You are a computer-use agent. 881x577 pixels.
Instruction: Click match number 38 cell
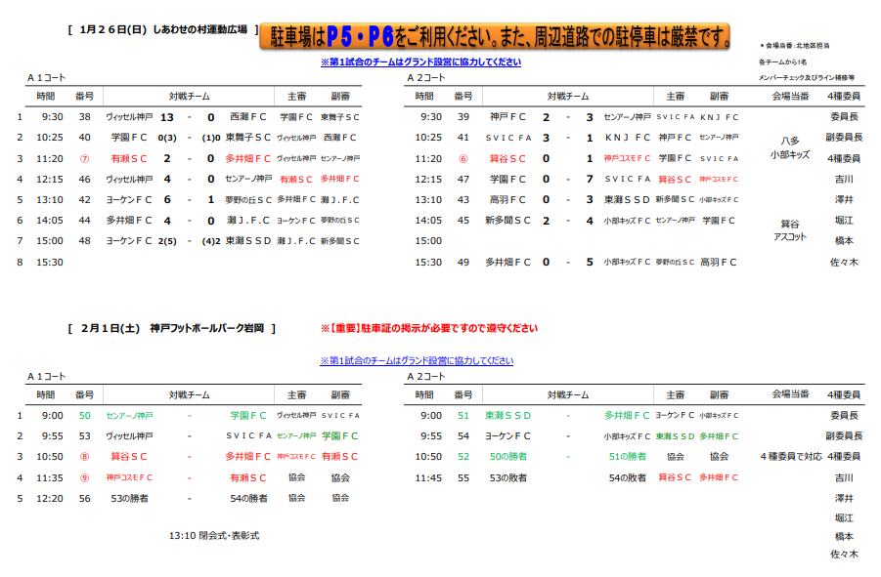click(84, 116)
